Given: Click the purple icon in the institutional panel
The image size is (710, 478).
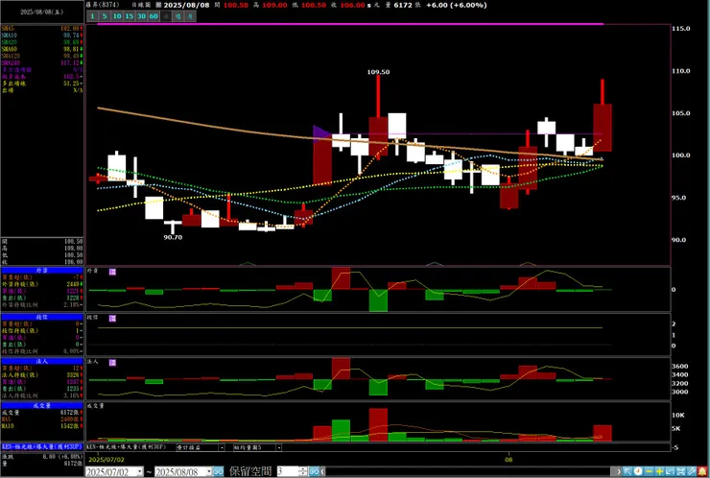Looking at the screenshot, I should (112, 363).
